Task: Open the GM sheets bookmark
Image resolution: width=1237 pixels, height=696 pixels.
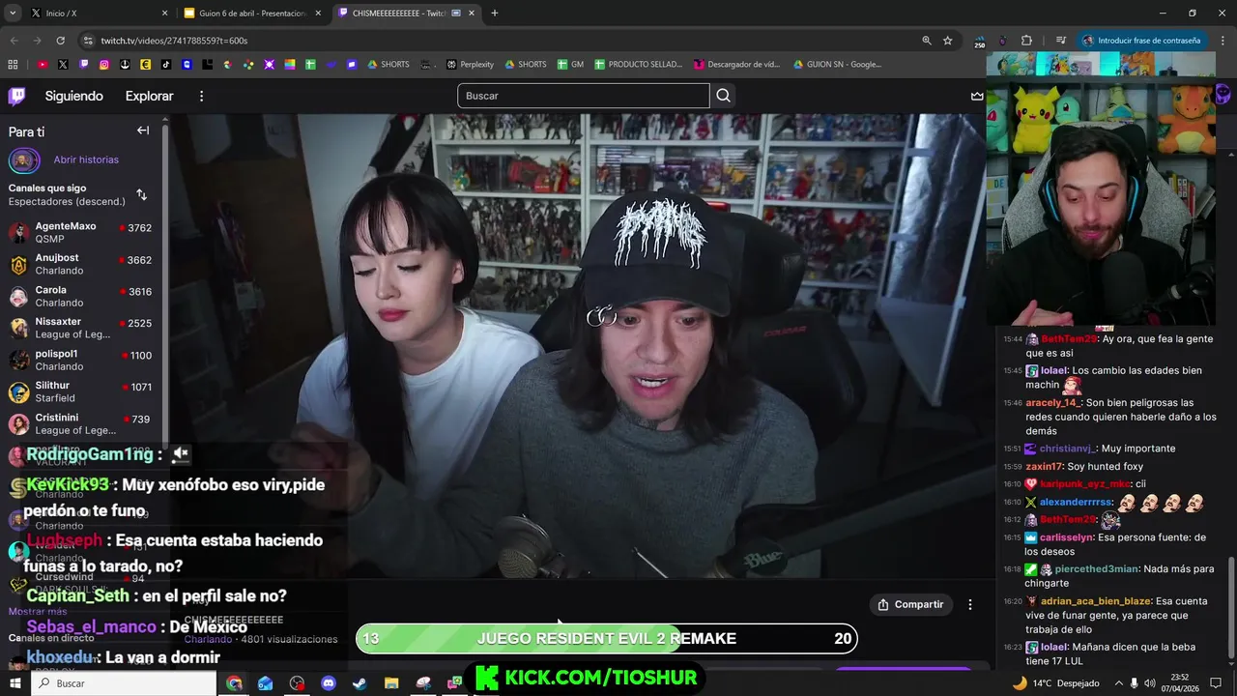Action: coord(569,65)
